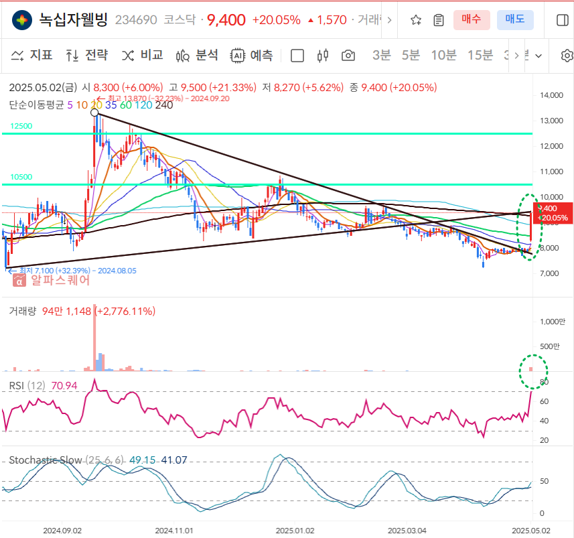Select the 5분 timeframe
Screen dimensions: 574x538
[411, 56]
